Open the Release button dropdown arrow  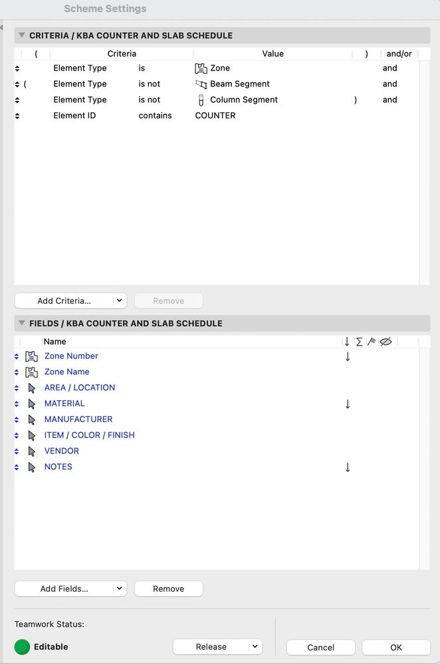255,647
